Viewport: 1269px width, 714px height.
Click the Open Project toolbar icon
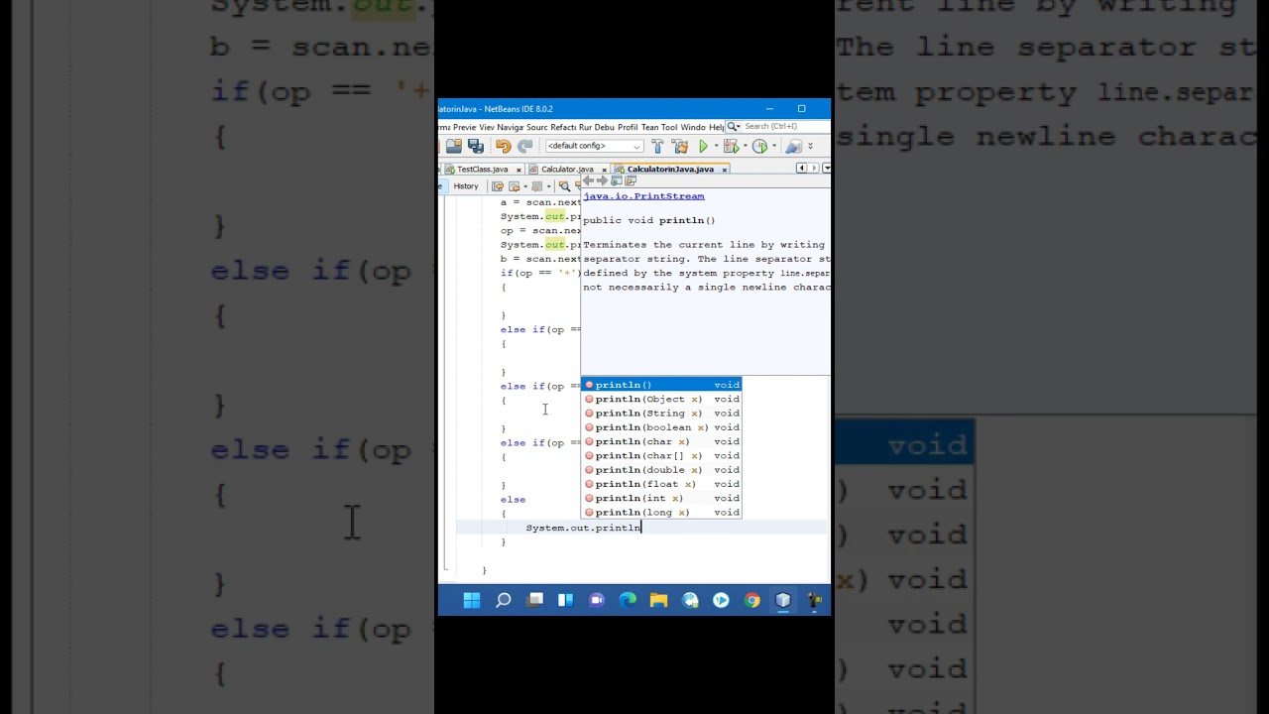coord(454,146)
